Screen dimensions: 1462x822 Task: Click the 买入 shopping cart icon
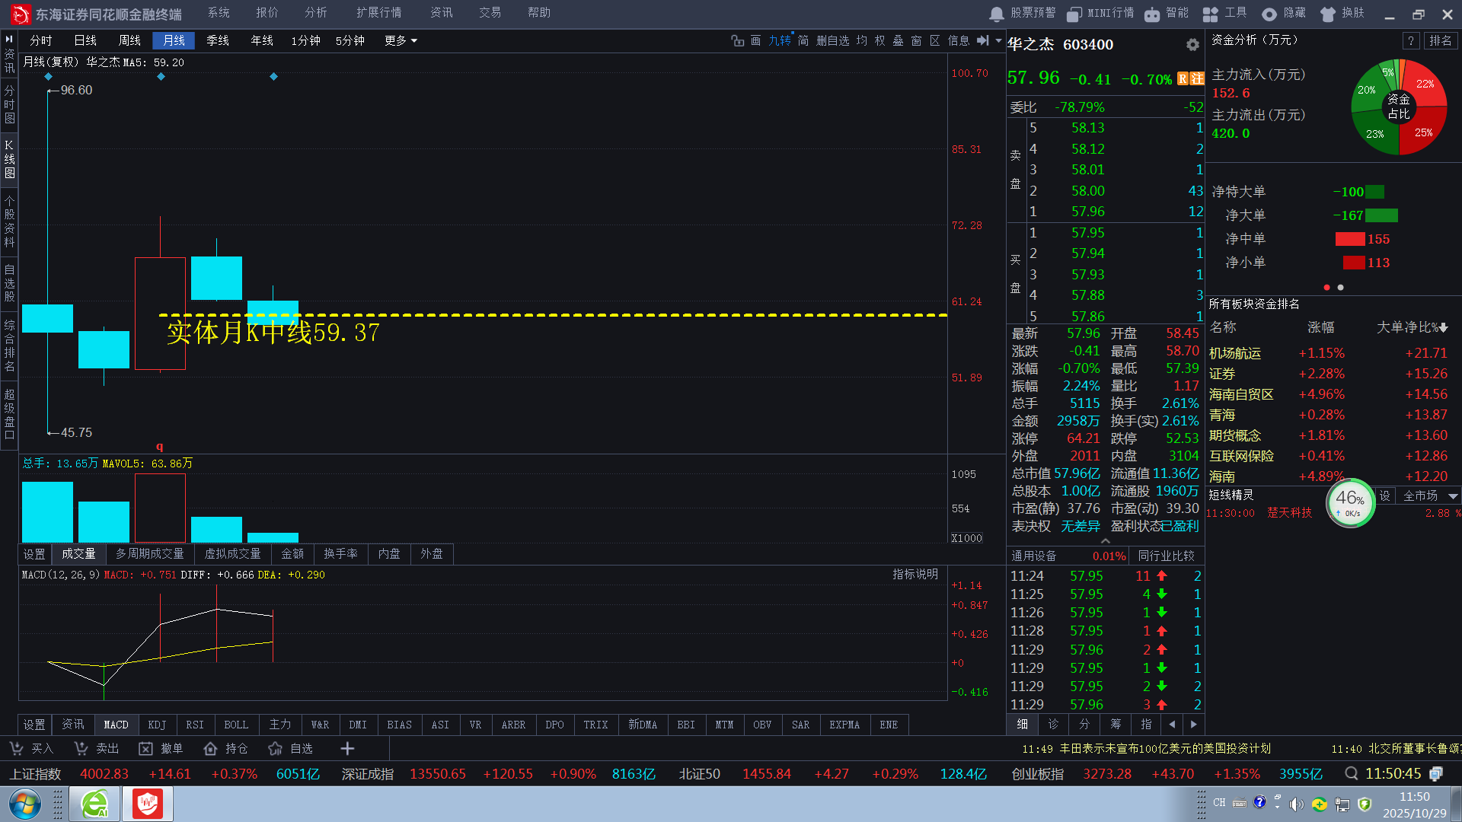coord(16,749)
